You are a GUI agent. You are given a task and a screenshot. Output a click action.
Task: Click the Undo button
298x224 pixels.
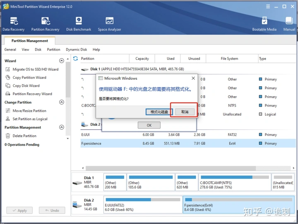click(x=52, y=210)
